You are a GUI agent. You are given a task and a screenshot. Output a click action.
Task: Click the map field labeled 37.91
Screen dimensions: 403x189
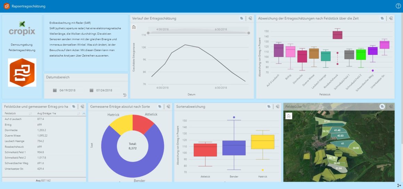tap(327, 121)
